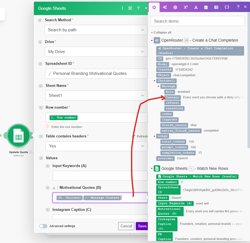Insert the green Row number pill
The image size is (250, 243).
167,182
